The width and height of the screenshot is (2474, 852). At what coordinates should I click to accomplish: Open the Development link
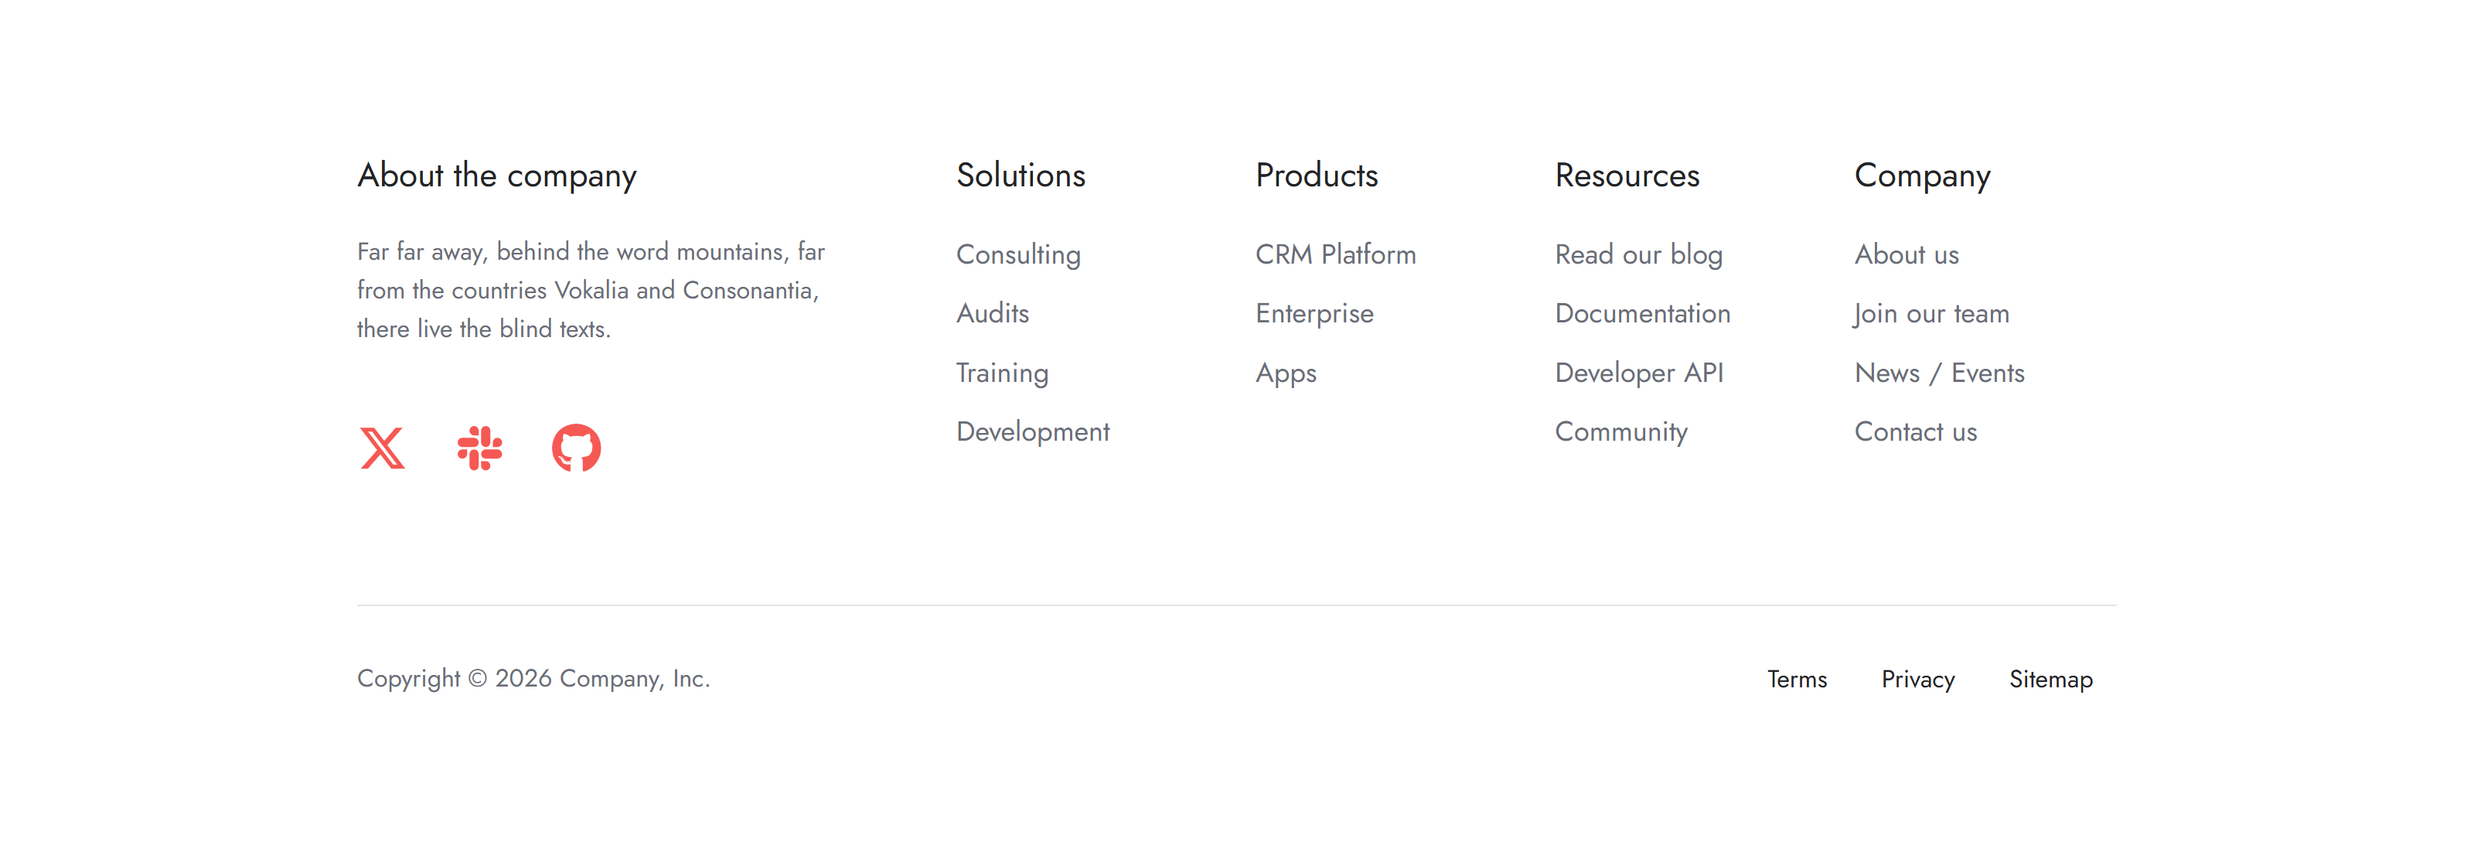click(1032, 431)
